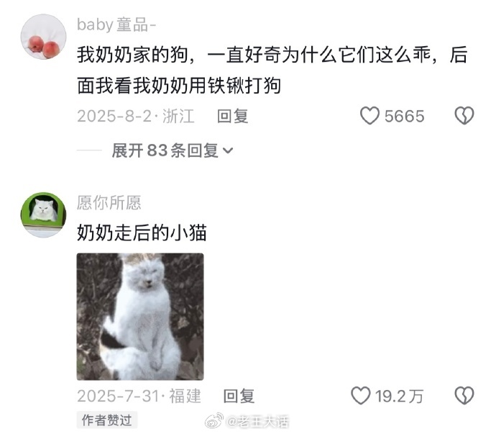Reply to the baby童品- comment
Image resolution: width=496 pixels, height=434 pixels.
tap(232, 116)
